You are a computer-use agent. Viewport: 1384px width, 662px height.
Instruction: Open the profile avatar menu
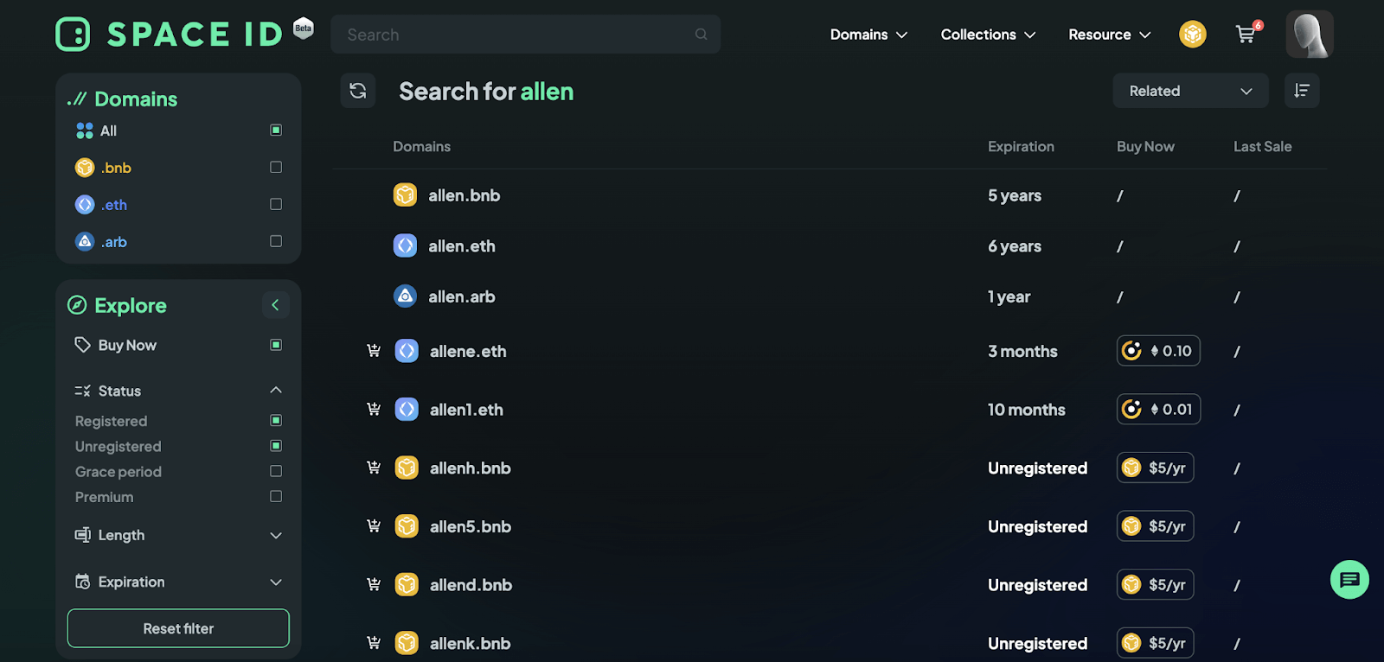click(1310, 35)
